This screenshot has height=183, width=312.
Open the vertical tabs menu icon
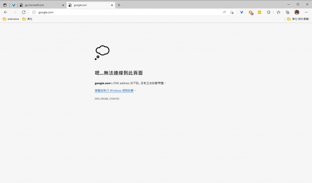(x=5, y=5)
